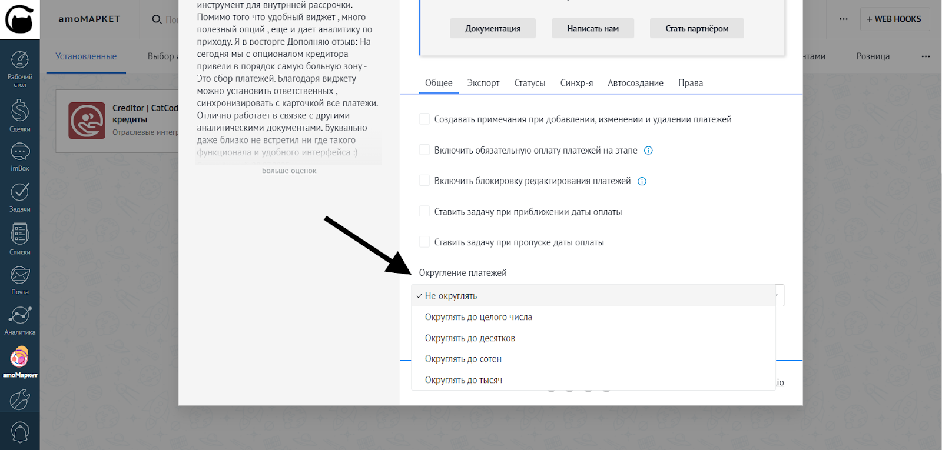Click the info icon beside обязательную оплату
The image size is (942, 450).
click(648, 151)
